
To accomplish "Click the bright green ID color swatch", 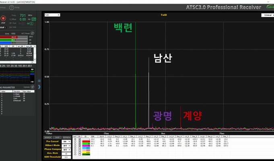I will coord(86,144).
